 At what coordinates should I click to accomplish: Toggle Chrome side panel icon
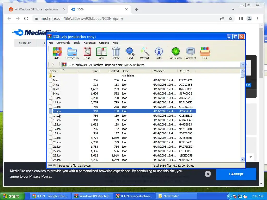coord(241,18)
